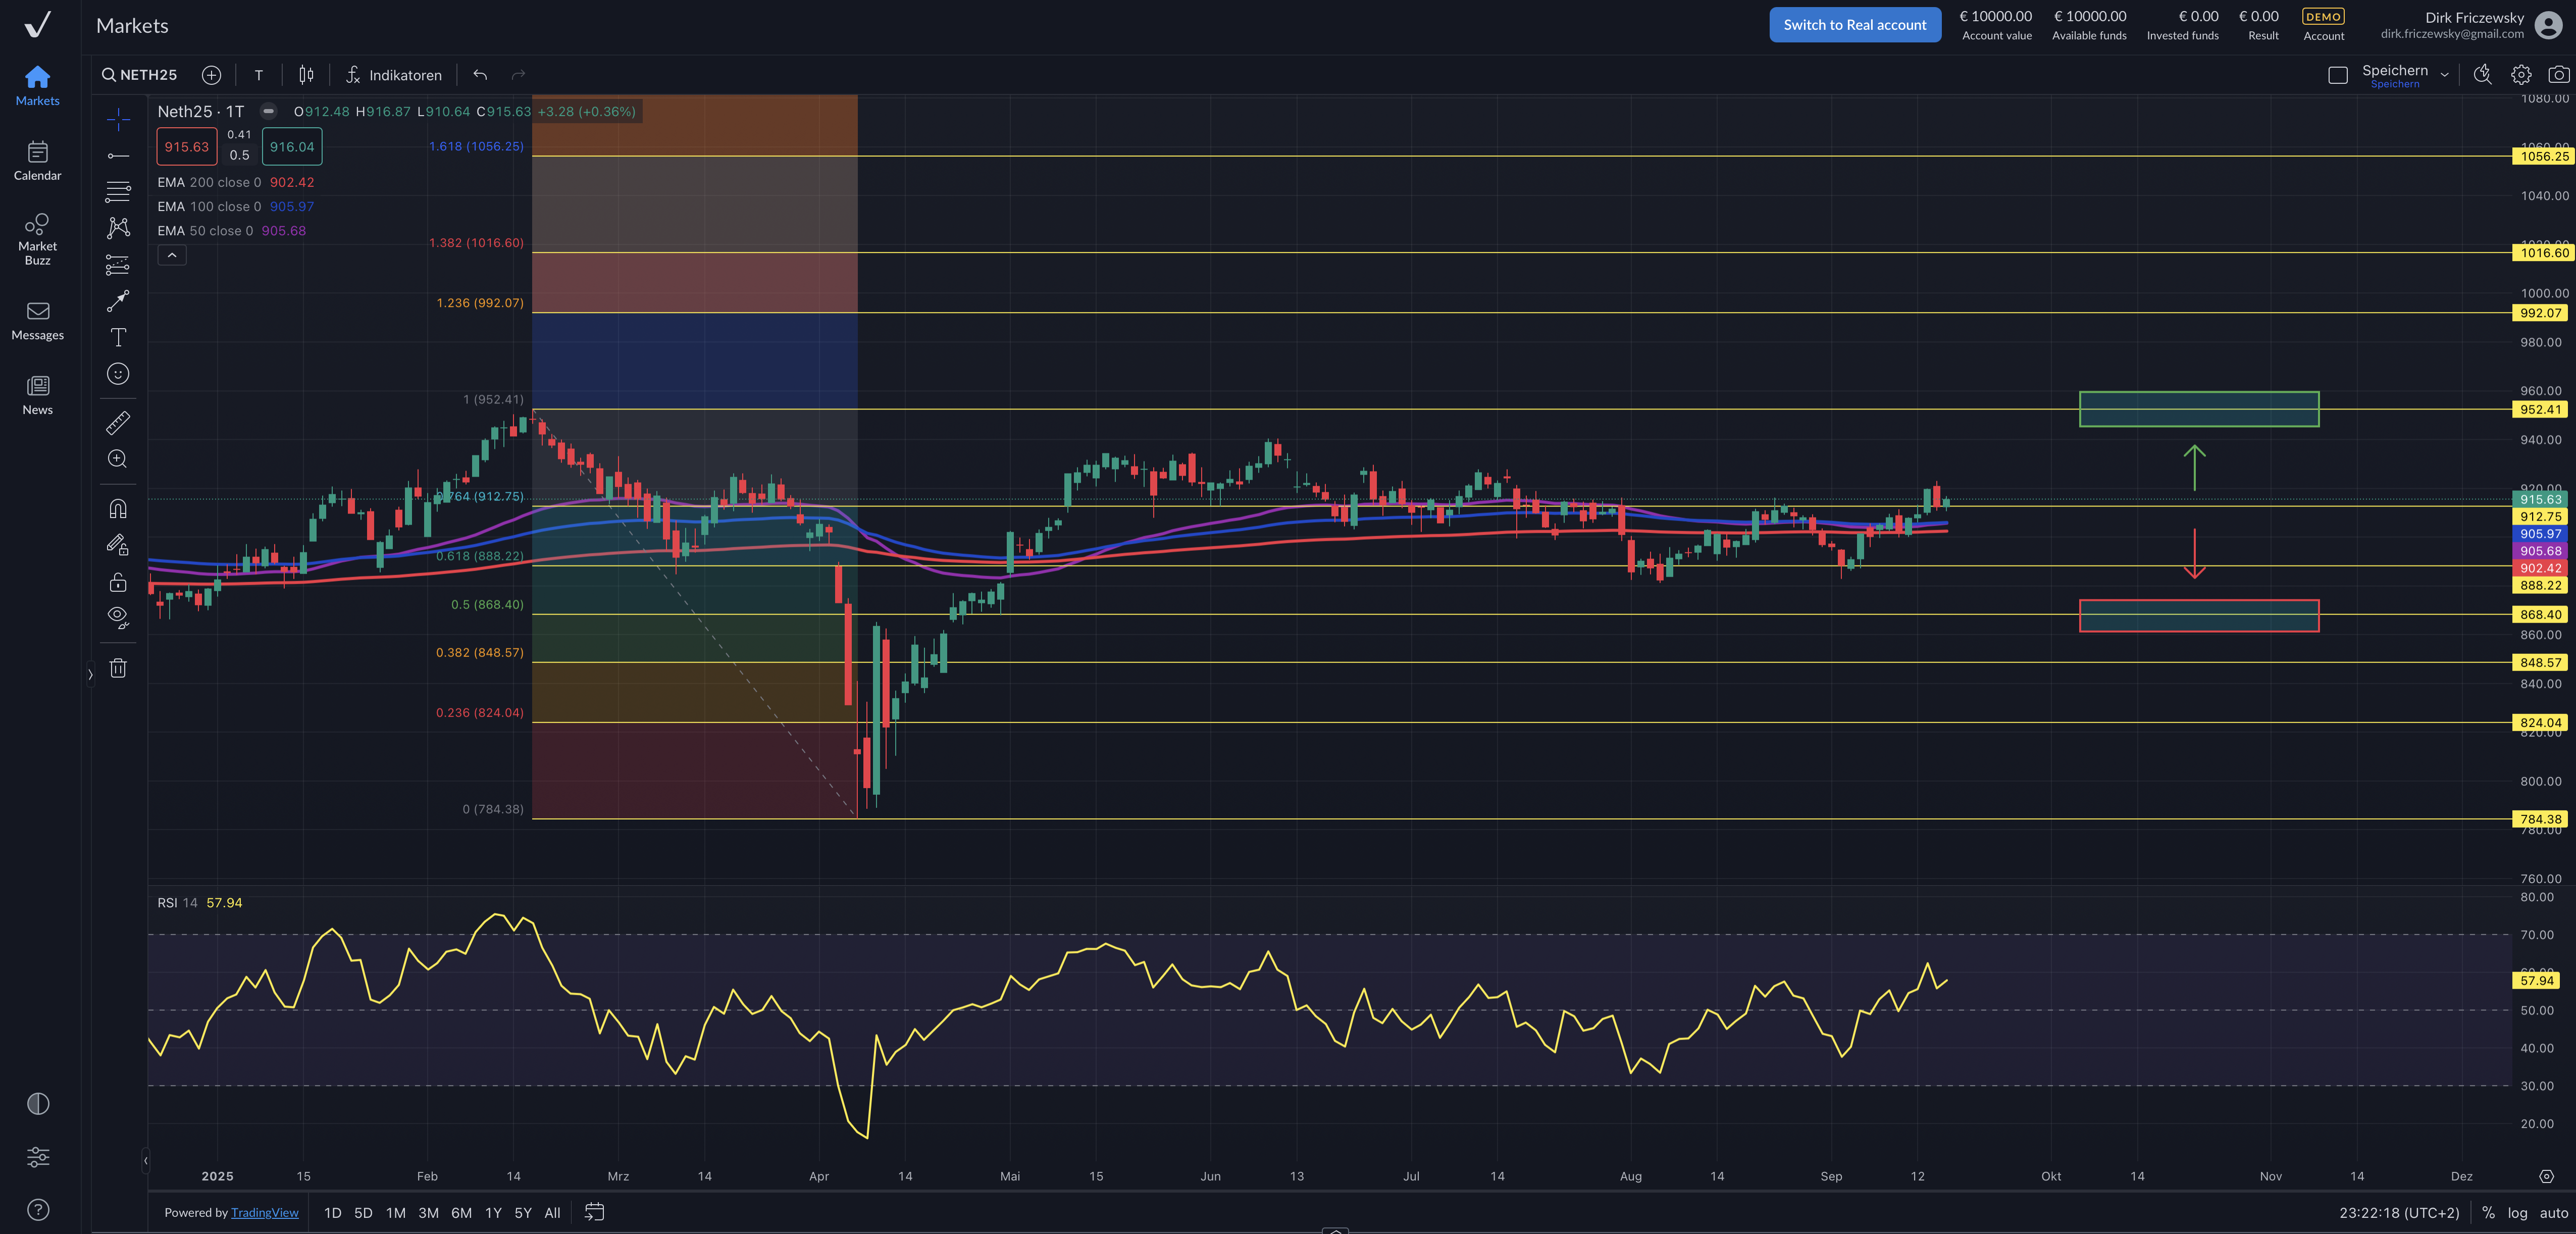Open the trend line drawing tool

(117, 155)
